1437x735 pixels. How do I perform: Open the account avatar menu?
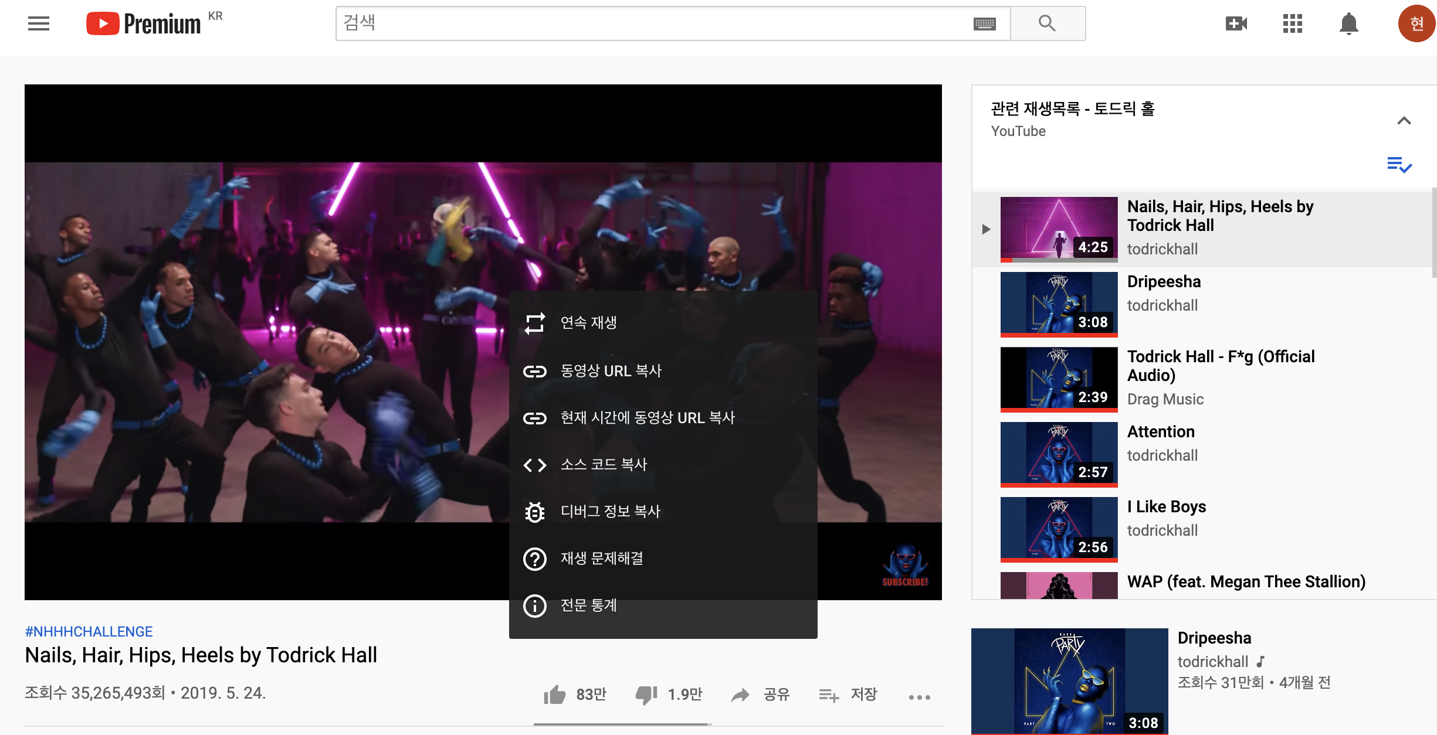[x=1416, y=23]
